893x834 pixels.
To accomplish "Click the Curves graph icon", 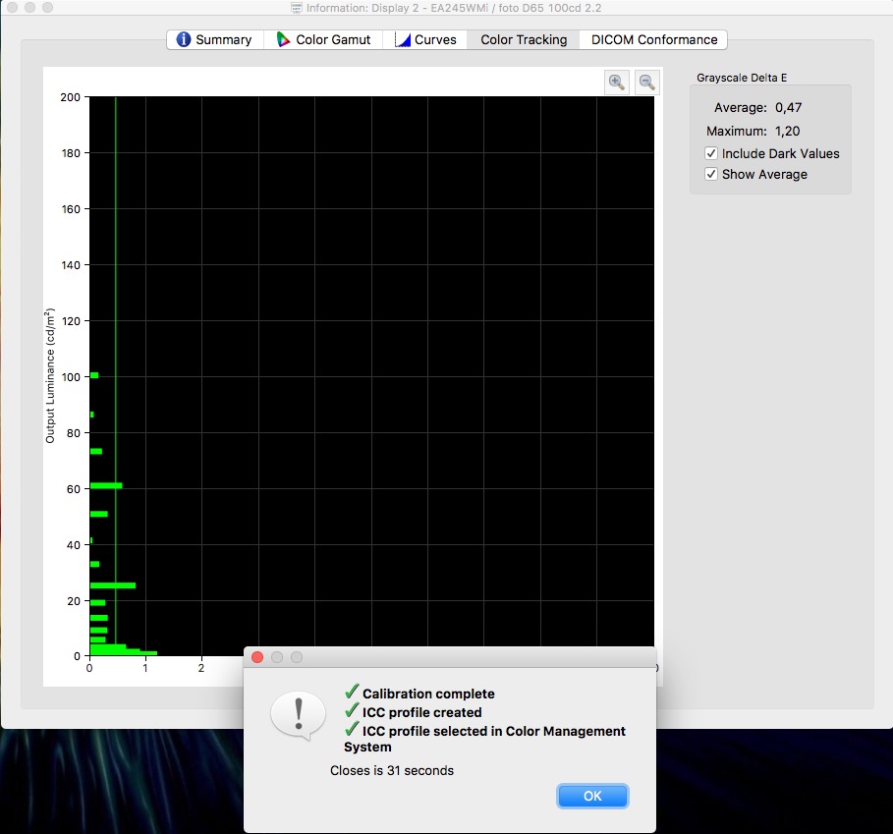I will [x=402, y=40].
